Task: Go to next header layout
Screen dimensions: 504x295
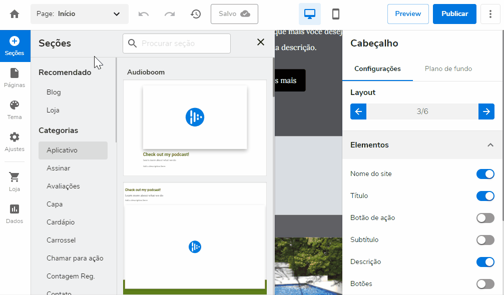Action: pos(486,111)
